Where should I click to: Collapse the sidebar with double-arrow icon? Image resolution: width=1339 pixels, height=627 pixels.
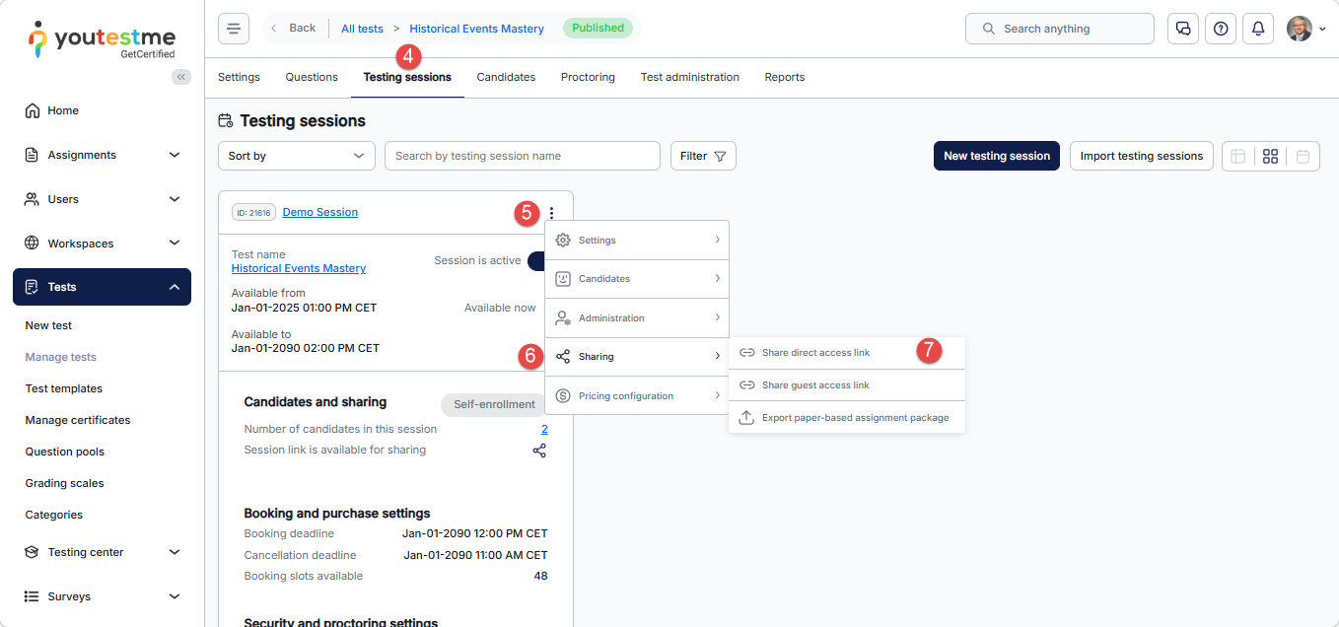[181, 77]
